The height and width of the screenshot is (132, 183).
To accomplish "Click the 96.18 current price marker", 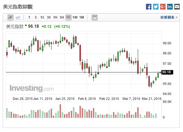I will coord(166,72).
